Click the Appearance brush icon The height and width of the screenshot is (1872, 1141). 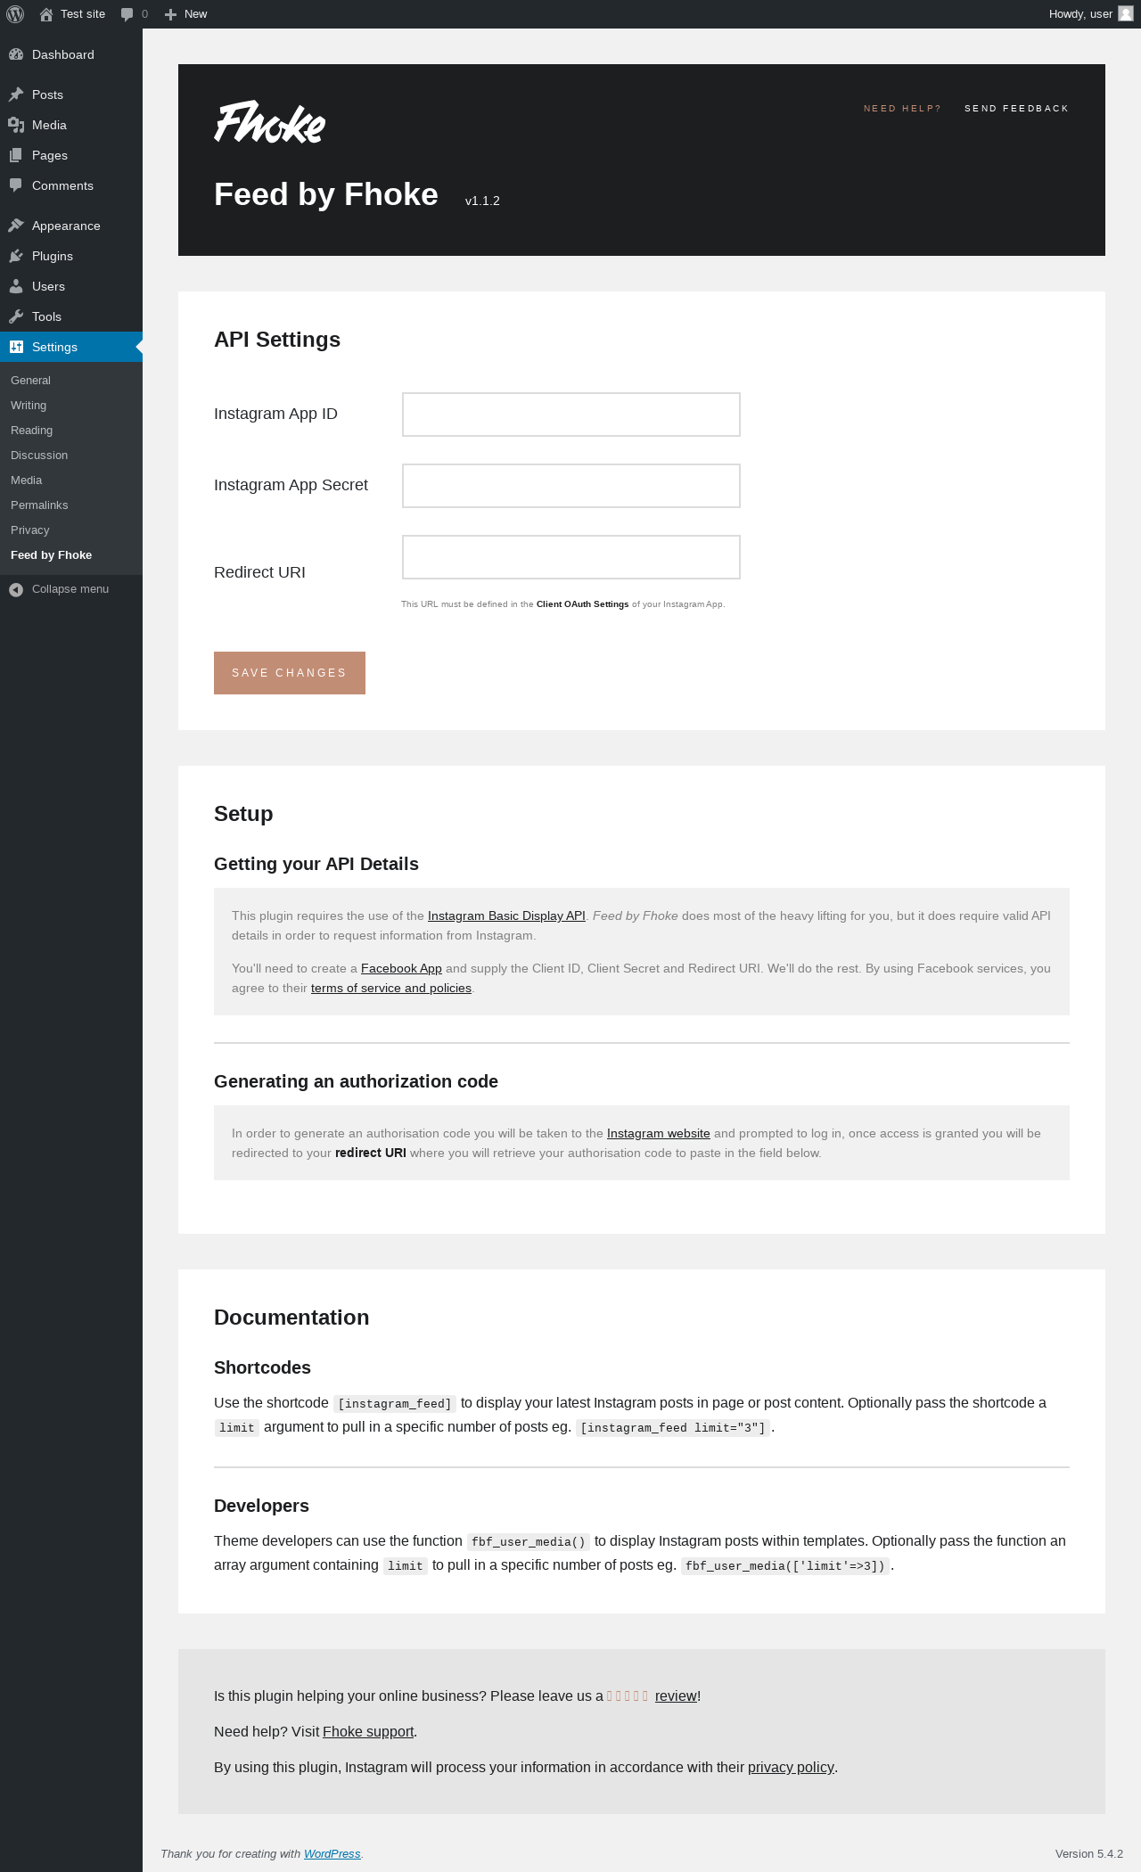(x=16, y=226)
